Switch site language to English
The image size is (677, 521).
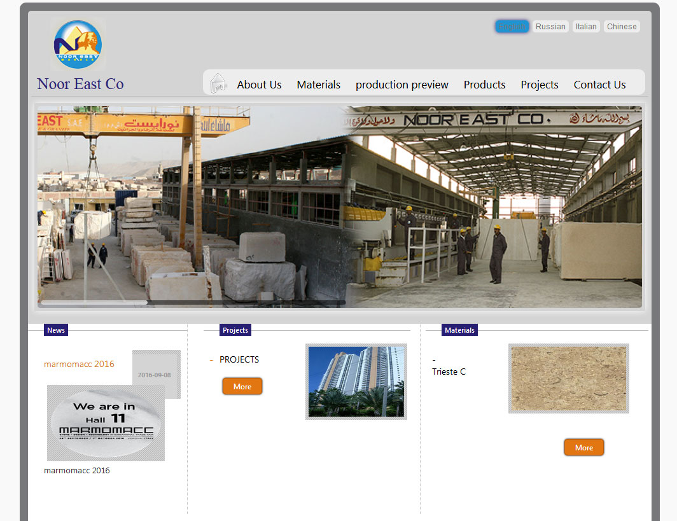[512, 27]
